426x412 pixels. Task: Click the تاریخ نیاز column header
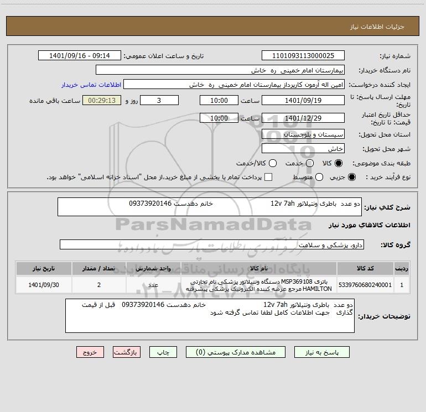[44, 268]
